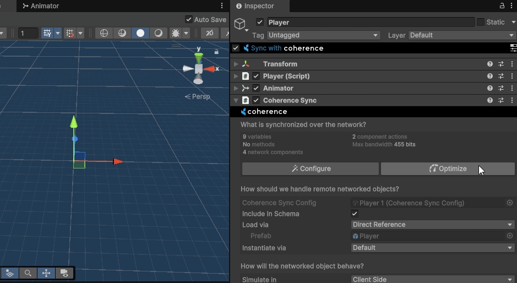517x283 pixels.
Task: Open the Tag dropdown showing Untagged
Action: 323,35
